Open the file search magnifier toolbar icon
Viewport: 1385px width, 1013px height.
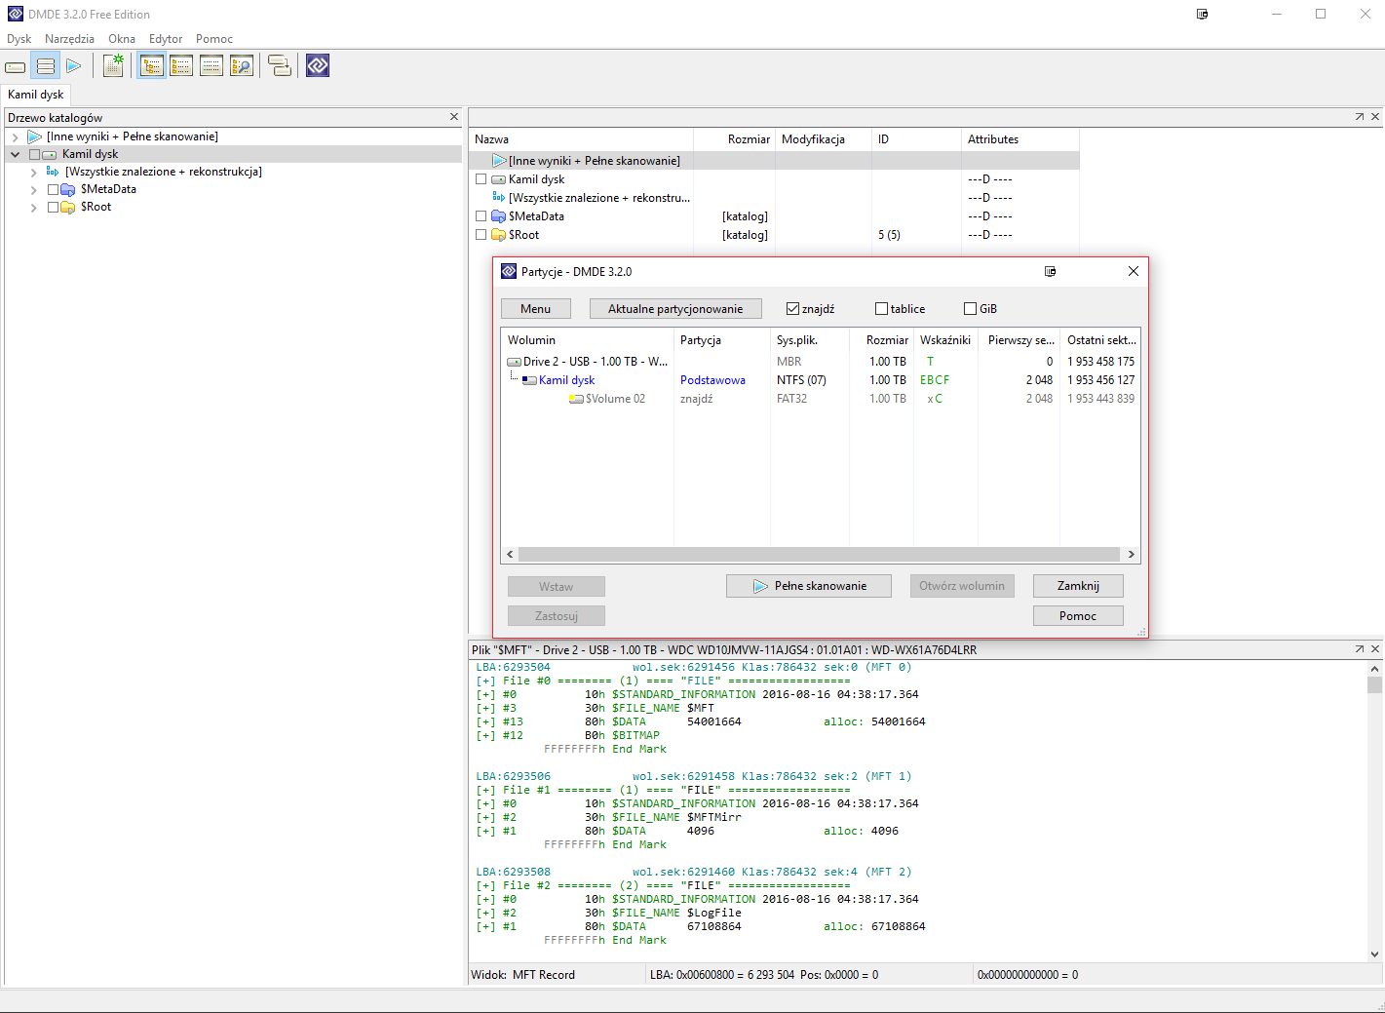tap(242, 65)
